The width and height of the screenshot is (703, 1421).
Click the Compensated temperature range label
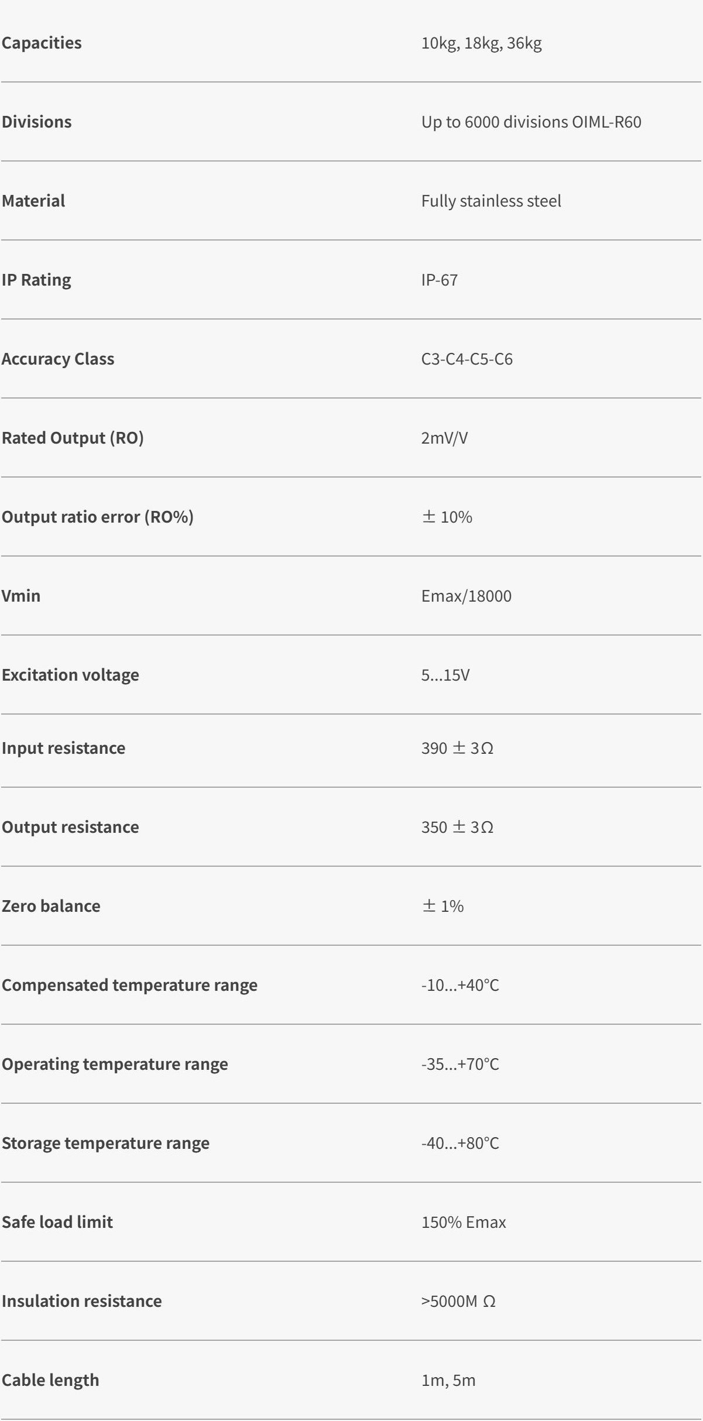(x=129, y=985)
